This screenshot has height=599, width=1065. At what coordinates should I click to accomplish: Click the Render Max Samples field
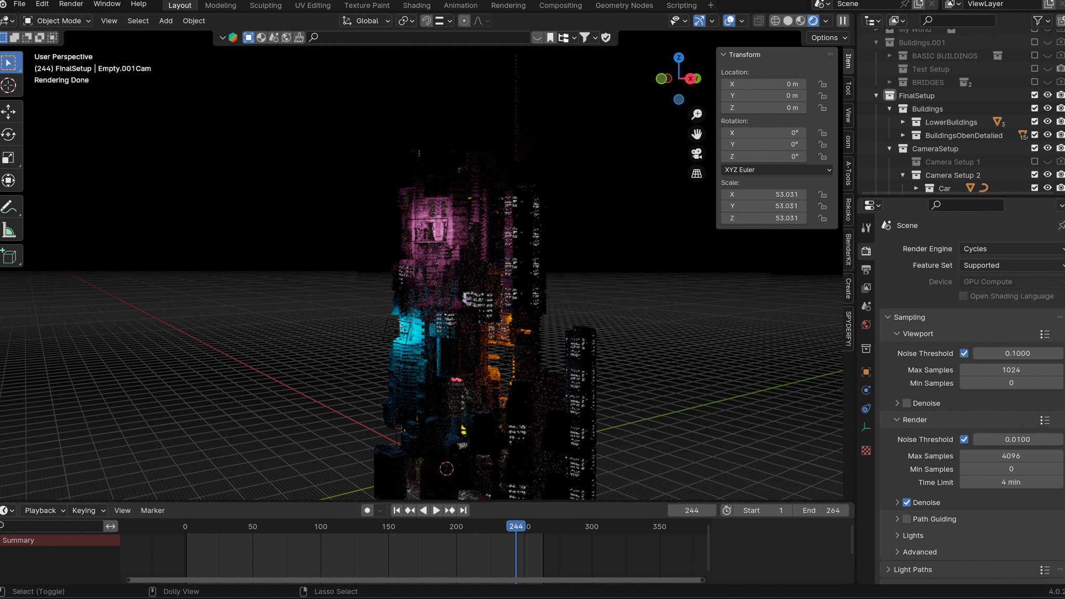(1011, 456)
